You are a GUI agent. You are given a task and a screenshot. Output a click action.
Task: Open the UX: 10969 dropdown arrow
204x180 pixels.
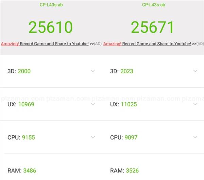click(93, 104)
